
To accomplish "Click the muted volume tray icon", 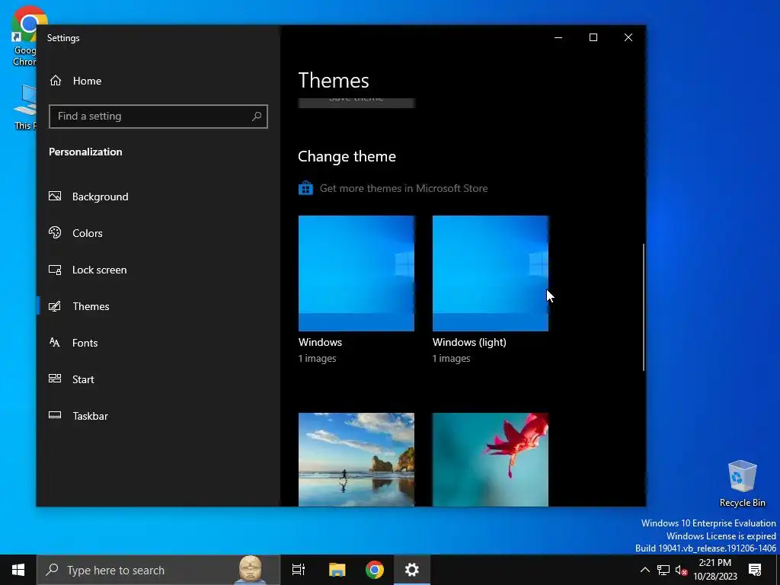I will [681, 570].
